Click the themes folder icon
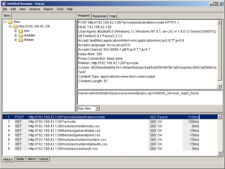This screenshot has height=169, width=225. coord(21,40)
